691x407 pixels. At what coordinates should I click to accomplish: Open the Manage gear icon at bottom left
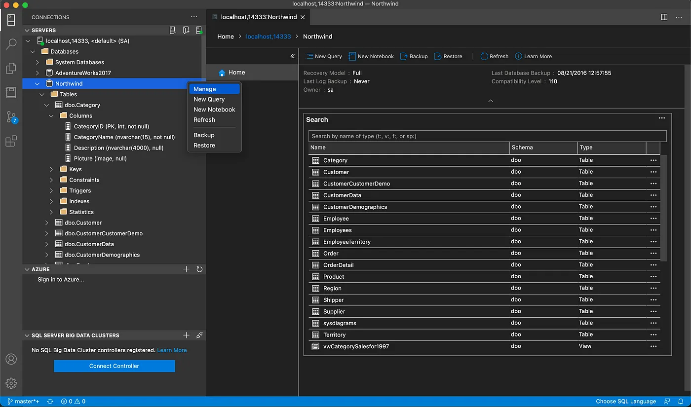click(11, 383)
